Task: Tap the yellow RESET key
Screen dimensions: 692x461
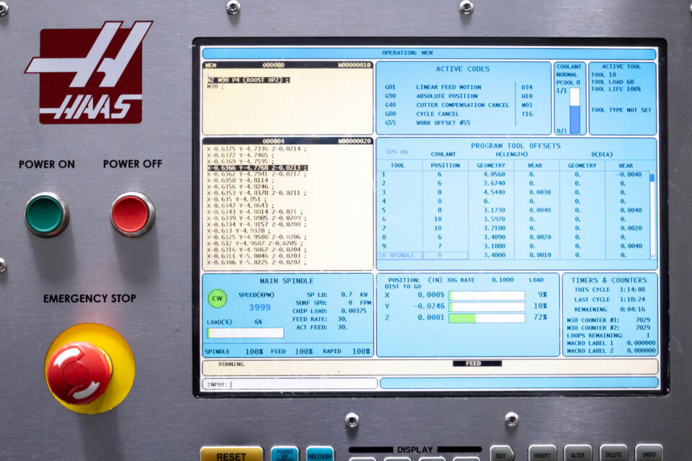Action: [x=231, y=455]
